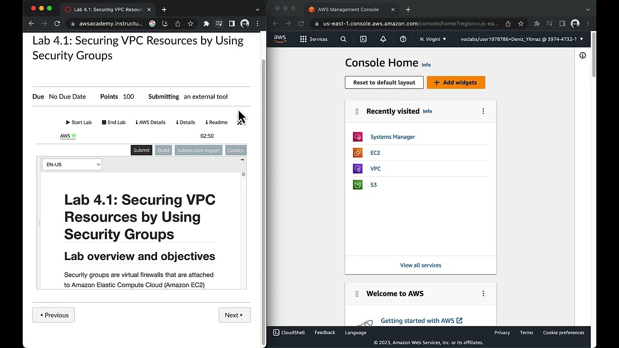Click the AWS logo in console header

pos(280,39)
